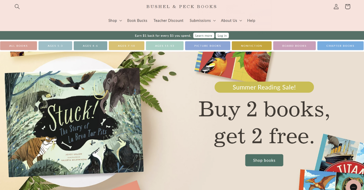This screenshot has width=364, height=190.
Task: Select the All Books category tab
Action: (x=19, y=46)
